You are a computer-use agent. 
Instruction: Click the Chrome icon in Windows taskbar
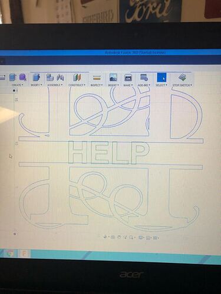point(9,253)
